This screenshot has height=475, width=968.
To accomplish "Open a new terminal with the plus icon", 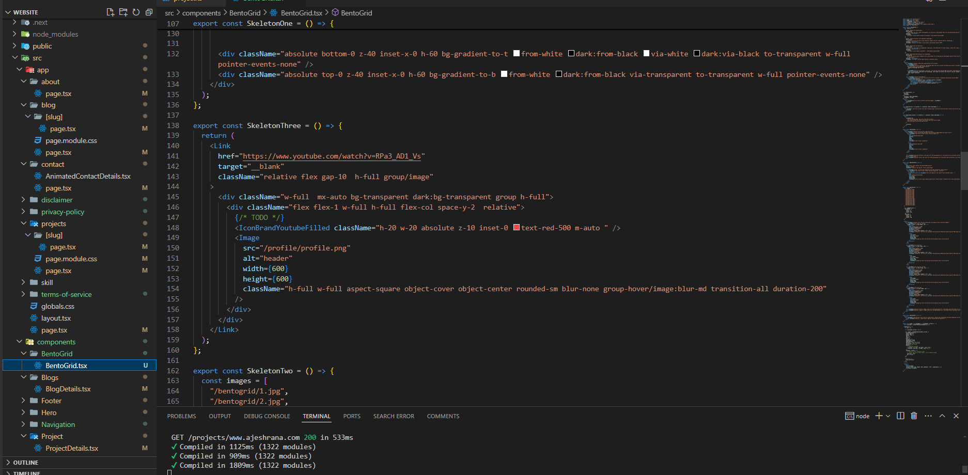I will [879, 416].
